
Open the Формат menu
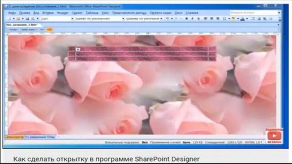tap(63, 13)
